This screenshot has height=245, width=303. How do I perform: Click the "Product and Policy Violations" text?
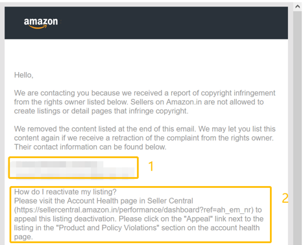point(108,227)
